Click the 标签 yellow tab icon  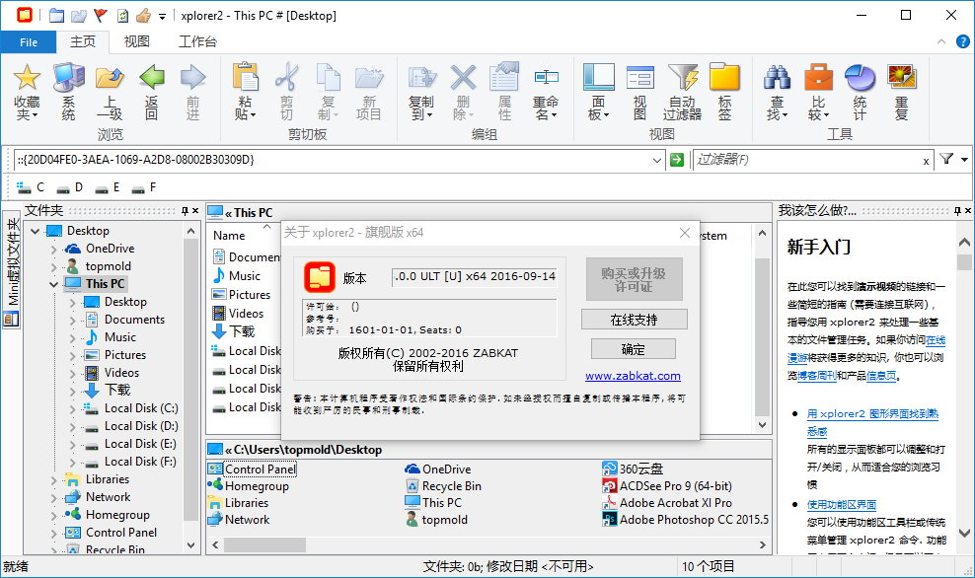click(x=724, y=78)
